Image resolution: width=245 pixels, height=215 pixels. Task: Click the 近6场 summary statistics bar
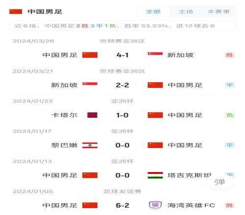(122, 26)
